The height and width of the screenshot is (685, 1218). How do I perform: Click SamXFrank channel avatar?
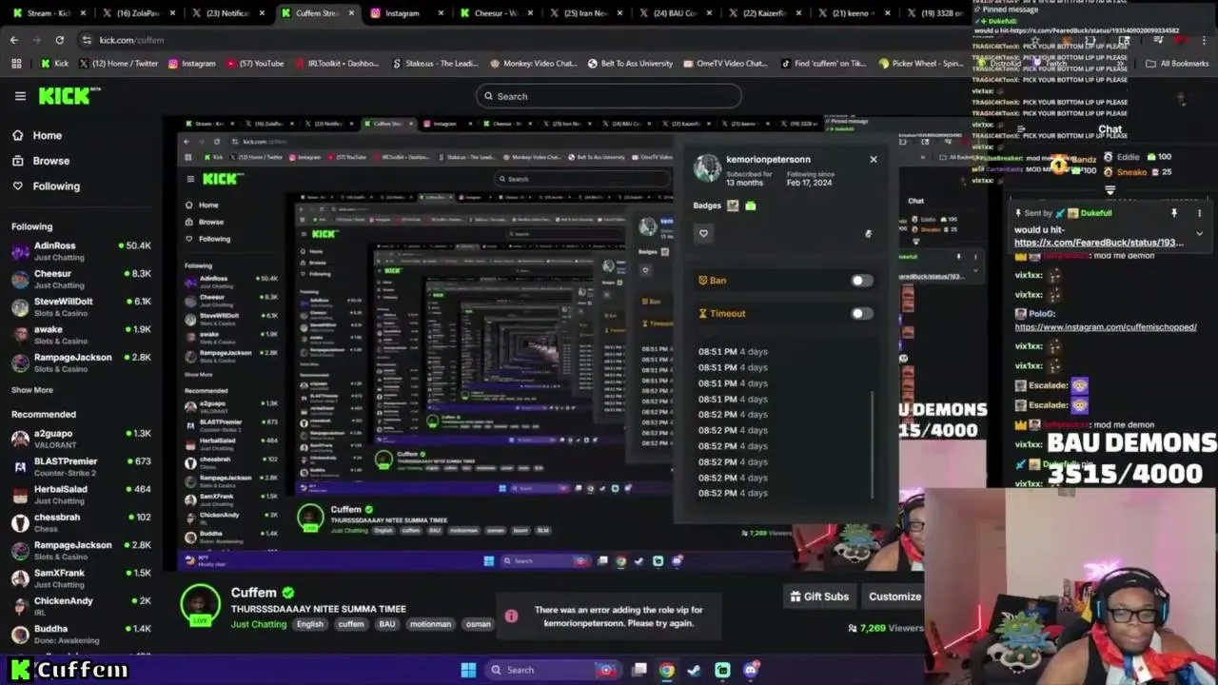20,578
